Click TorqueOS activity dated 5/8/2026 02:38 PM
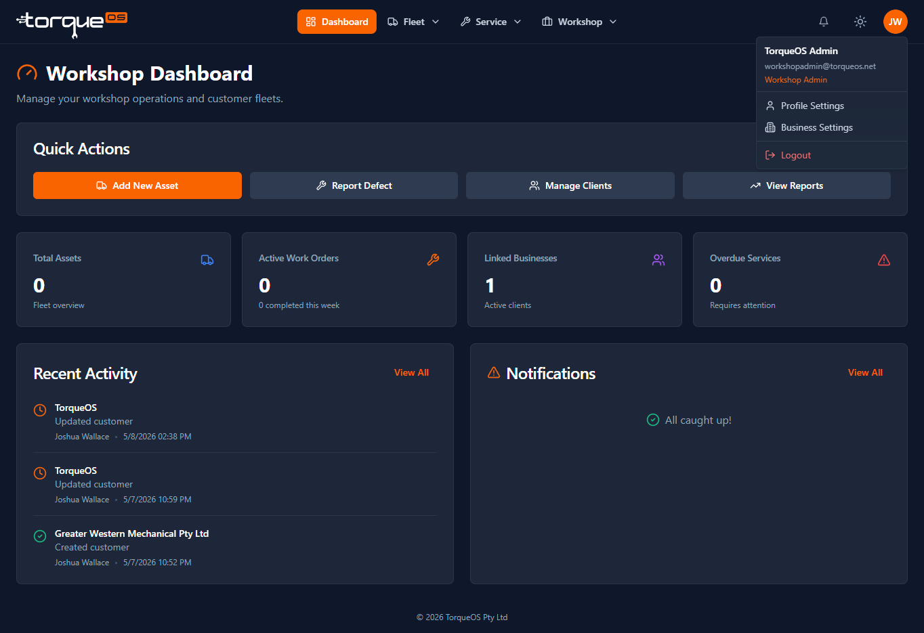924x633 pixels. [235, 422]
